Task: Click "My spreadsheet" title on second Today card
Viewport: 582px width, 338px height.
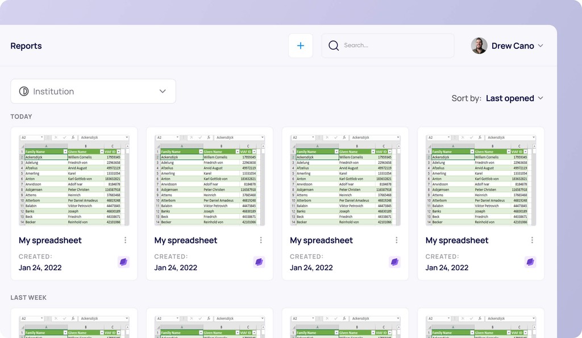Action: click(186, 240)
